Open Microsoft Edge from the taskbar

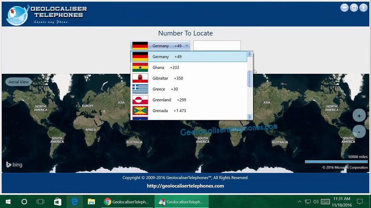(75, 201)
